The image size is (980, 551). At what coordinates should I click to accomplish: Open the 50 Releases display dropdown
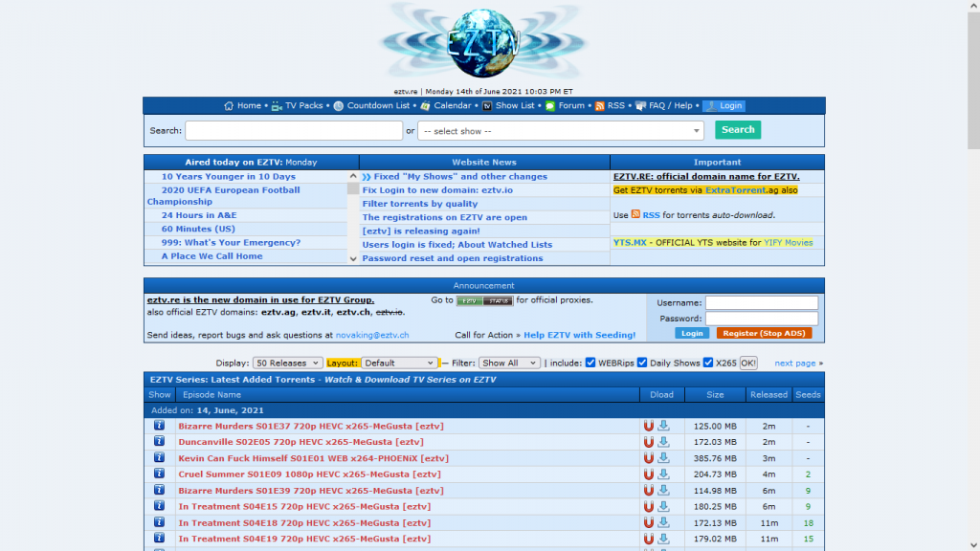[x=287, y=363]
